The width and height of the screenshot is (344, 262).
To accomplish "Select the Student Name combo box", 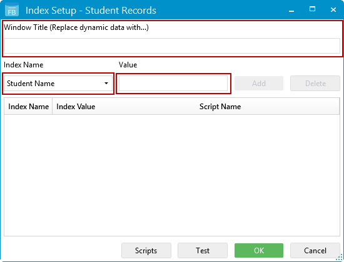I will click(x=58, y=84).
